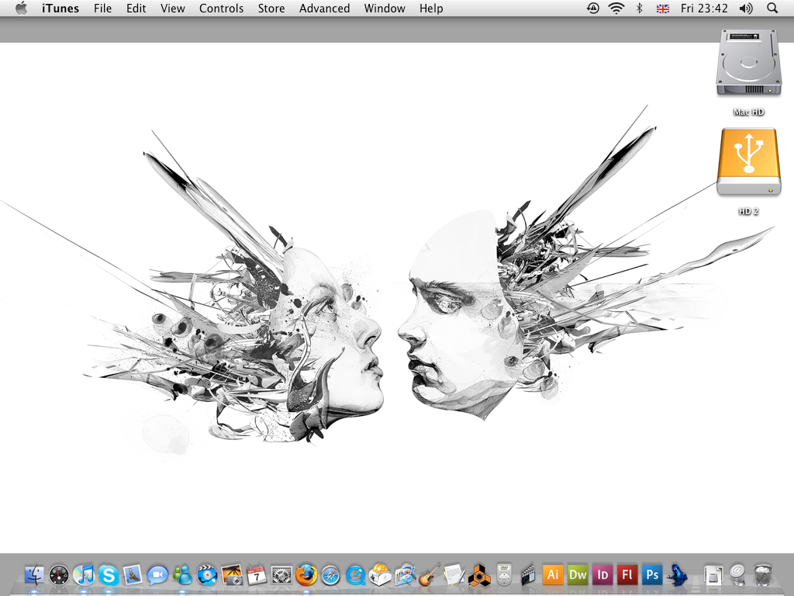Screen dimensions: 794x596
Task: Open the volume control in menu bar
Action: (x=746, y=8)
